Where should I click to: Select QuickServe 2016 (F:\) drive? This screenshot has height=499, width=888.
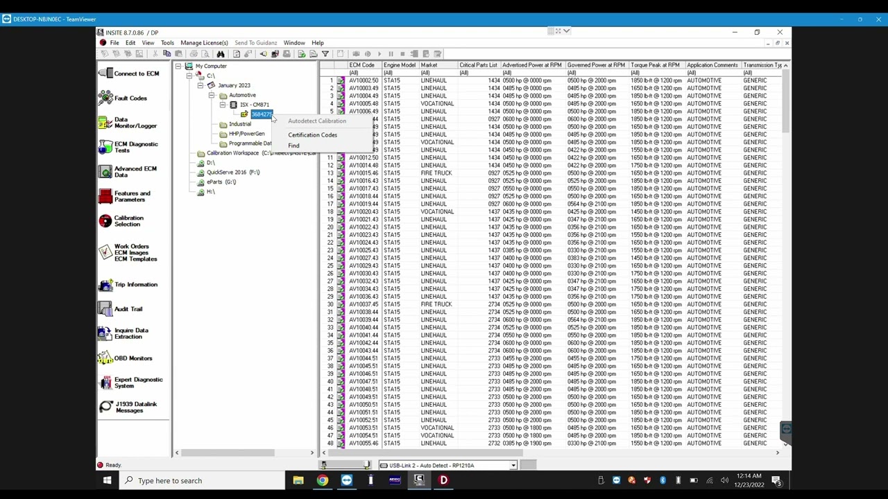point(233,172)
